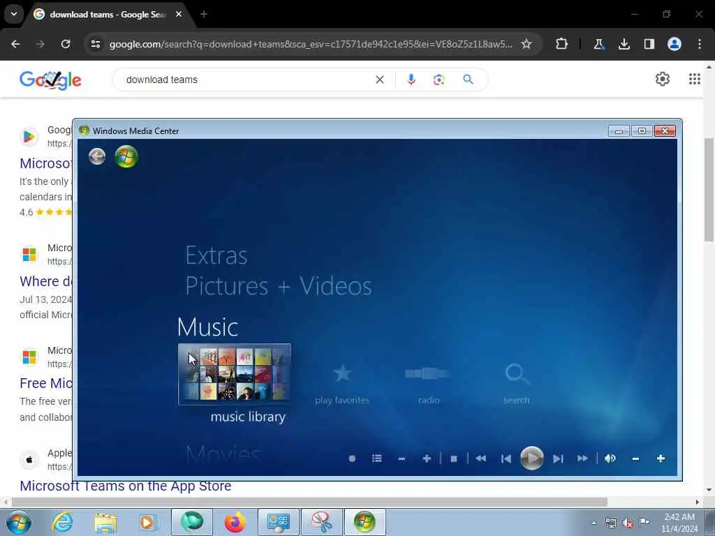Open Media Center green start button
Screen dimensions: 715x536
click(126, 156)
